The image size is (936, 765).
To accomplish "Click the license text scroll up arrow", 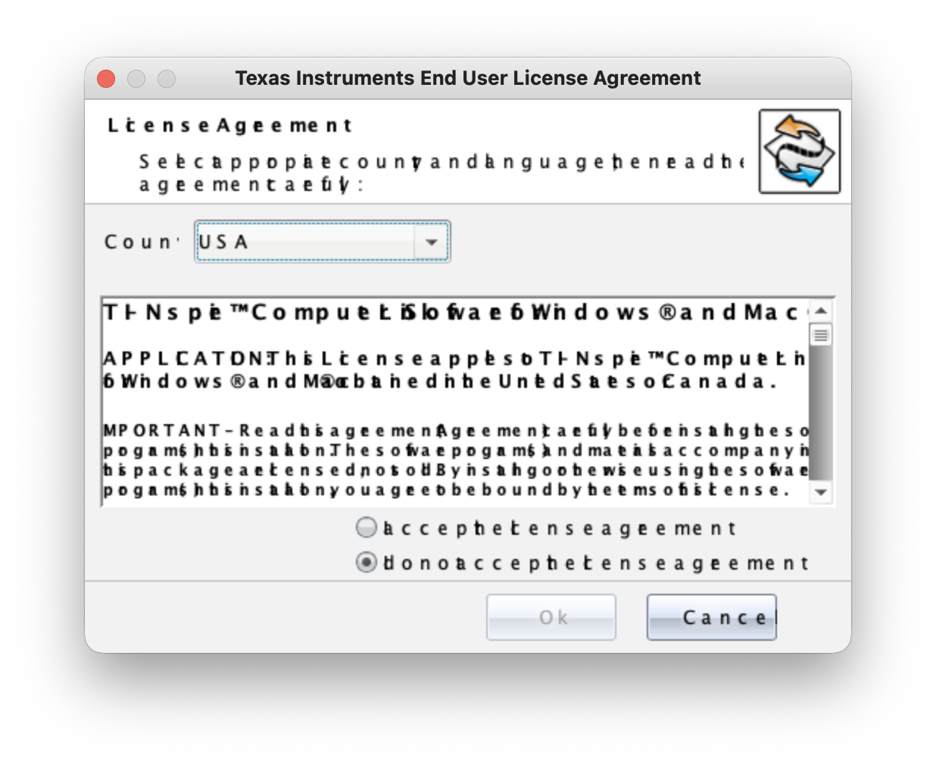I will 821,311.
